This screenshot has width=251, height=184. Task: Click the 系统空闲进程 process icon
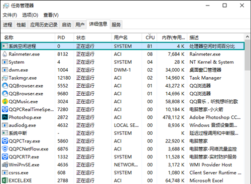[5, 46]
